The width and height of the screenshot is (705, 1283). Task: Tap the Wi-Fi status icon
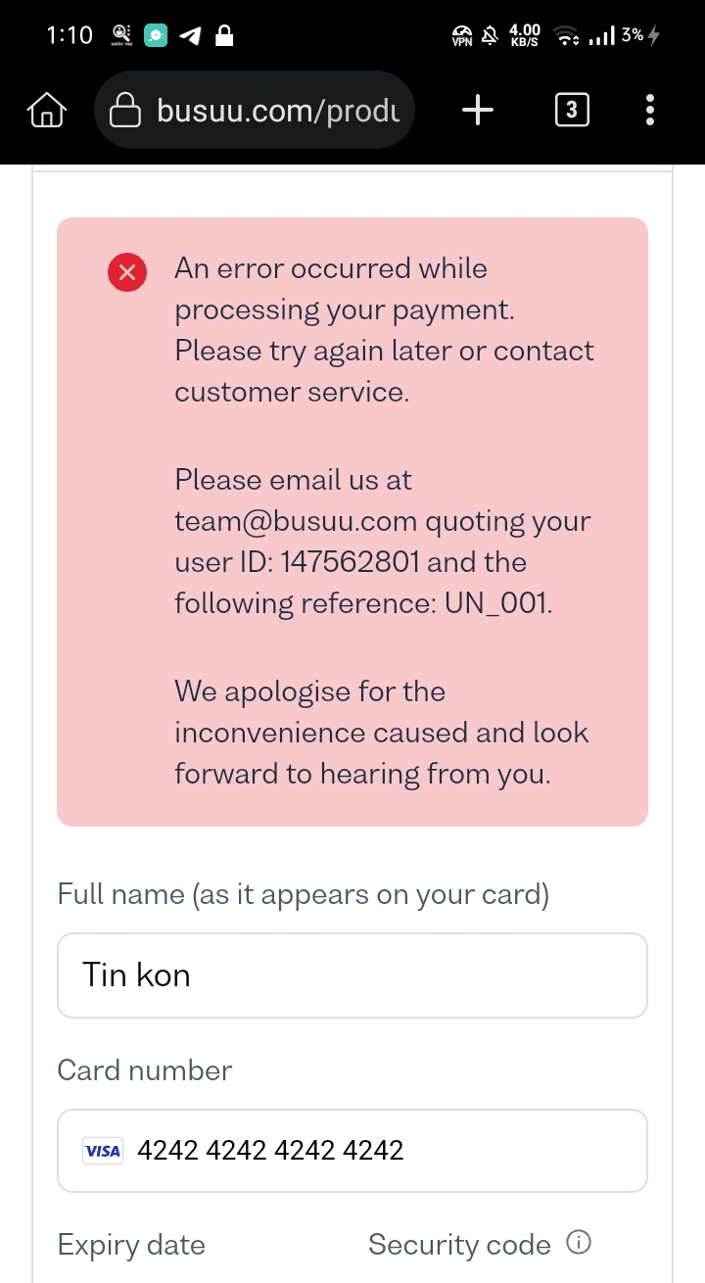567,36
